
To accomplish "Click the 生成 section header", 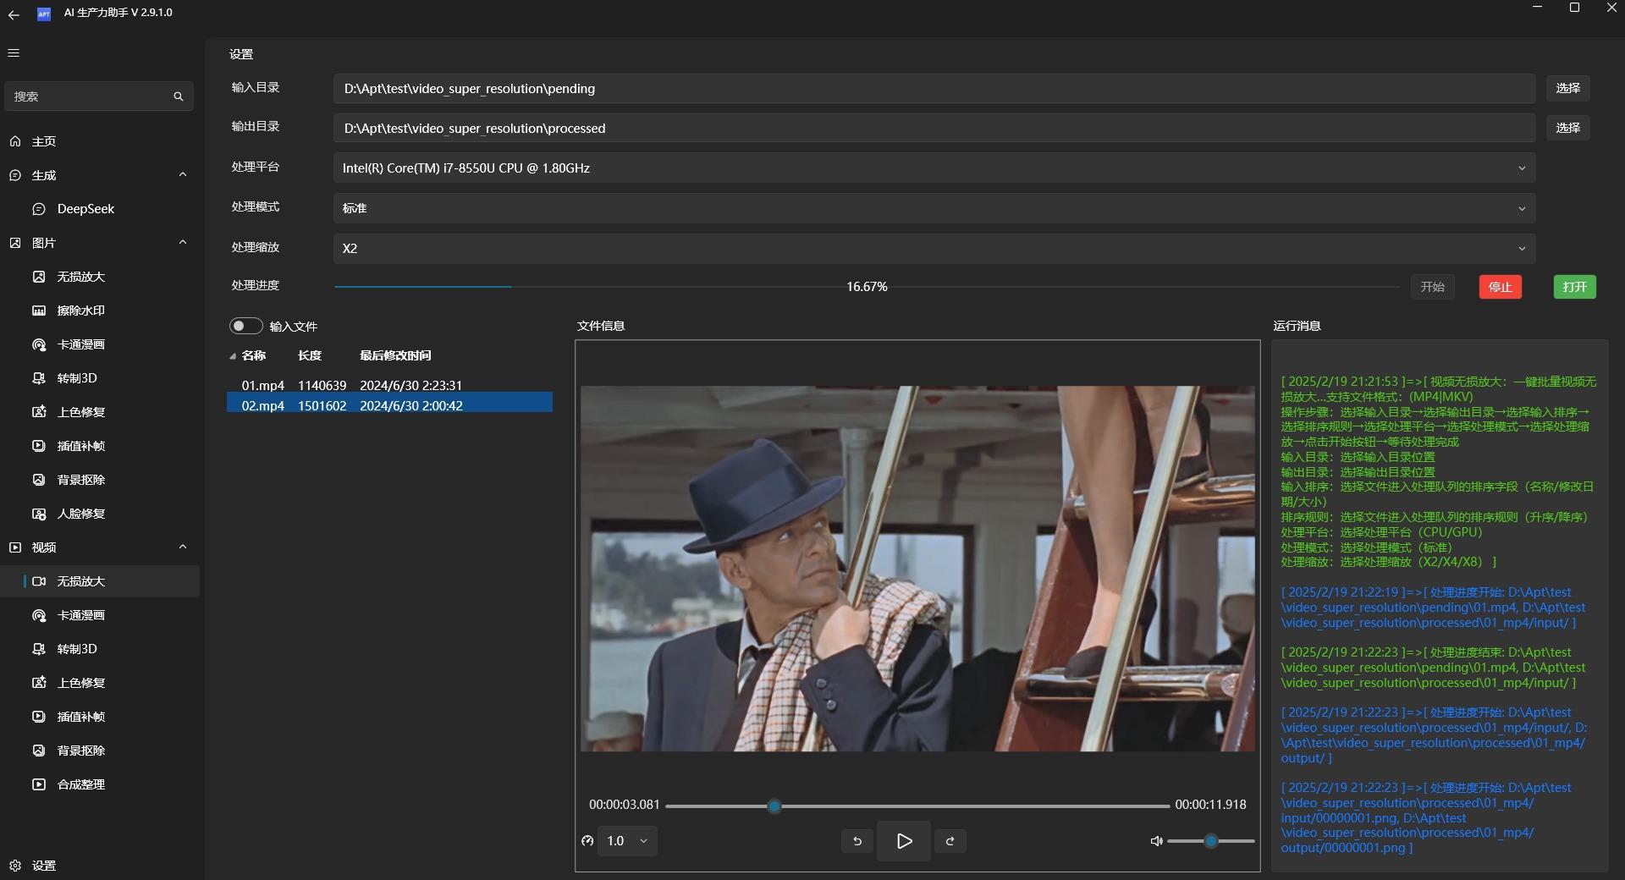I will (x=100, y=175).
